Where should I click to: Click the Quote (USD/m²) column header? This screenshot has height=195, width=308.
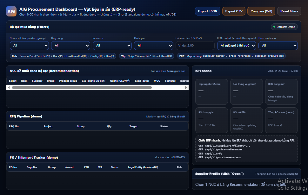(120, 81)
